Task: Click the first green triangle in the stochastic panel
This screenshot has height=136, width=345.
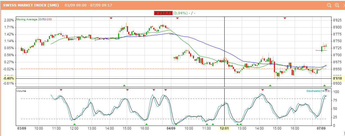Action: click(75, 124)
